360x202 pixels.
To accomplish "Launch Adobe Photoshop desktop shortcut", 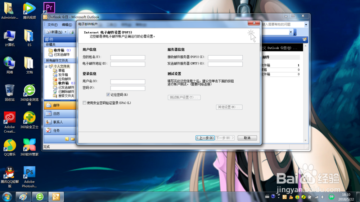I will click(30, 177).
